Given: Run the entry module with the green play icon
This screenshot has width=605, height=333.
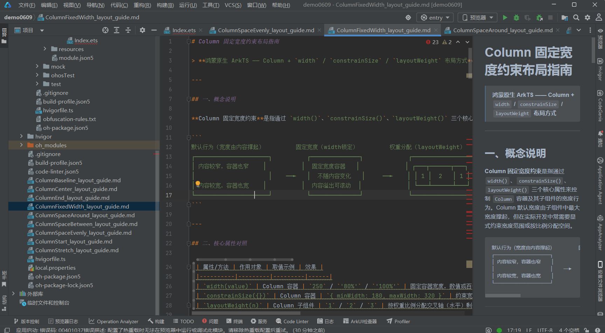Looking at the screenshot, I should coord(505,17).
